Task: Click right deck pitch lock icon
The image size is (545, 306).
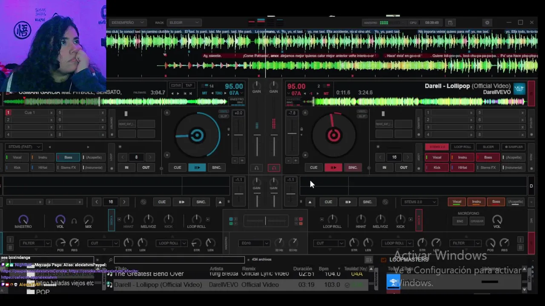Action: (301, 129)
